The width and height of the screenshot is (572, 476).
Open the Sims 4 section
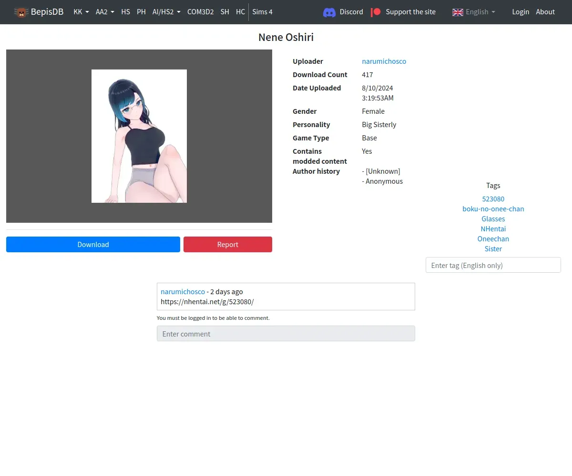(x=262, y=12)
